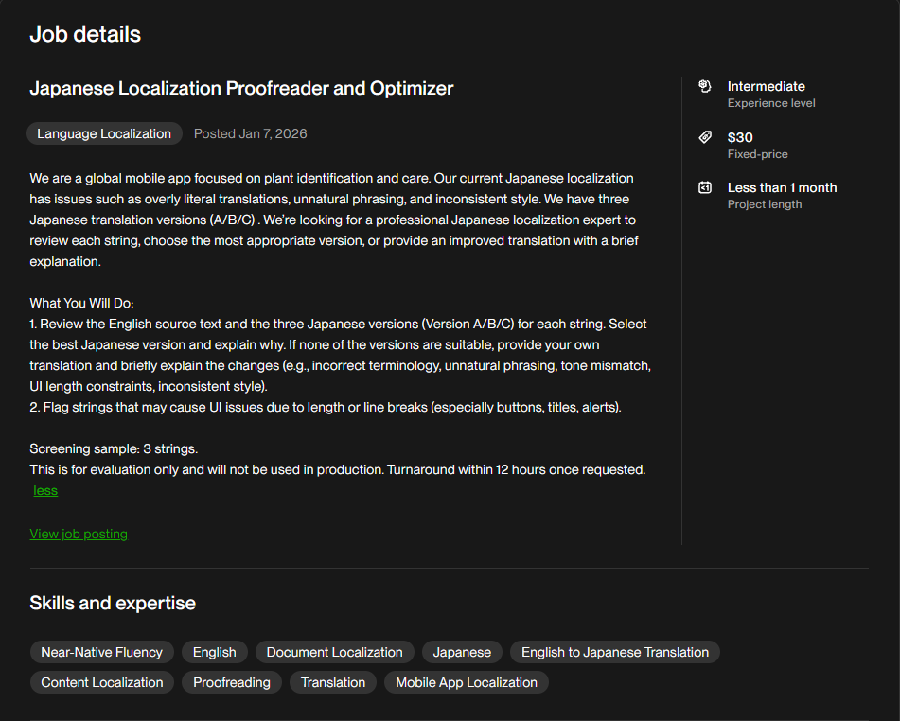The width and height of the screenshot is (900, 721).
Task: Collapse job description with 'less' link
Action: coord(45,490)
